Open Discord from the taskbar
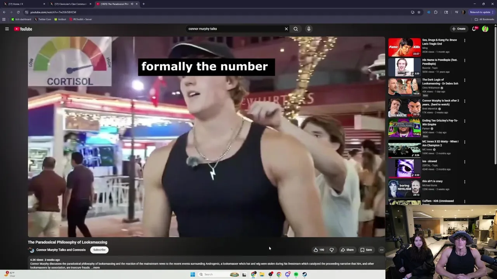Viewport: 497px width, 279px height. point(287,274)
